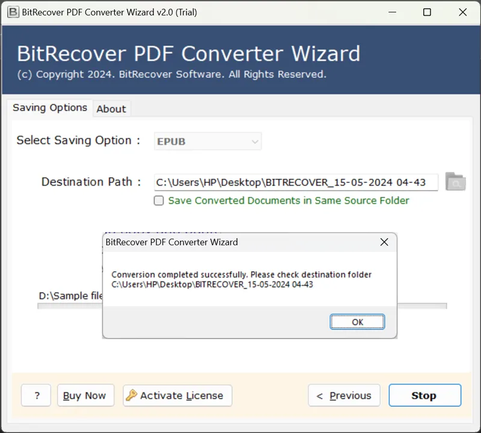Open the About tab

111,109
